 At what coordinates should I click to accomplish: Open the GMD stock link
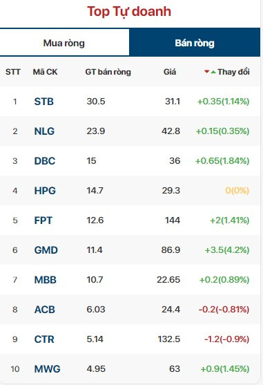point(46,250)
